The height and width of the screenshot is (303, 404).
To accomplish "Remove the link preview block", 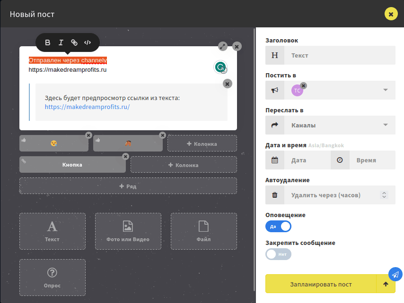I will pyautogui.click(x=228, y=84).
